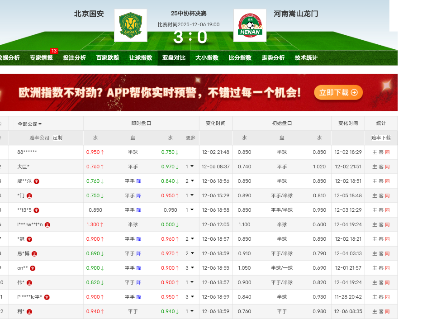The width and height of the screenshot is (441, 319).
Task: Go to the 技术统计 tab
Action: 306,58
